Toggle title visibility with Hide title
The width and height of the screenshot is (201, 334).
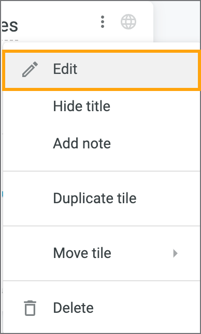point(102,106)
